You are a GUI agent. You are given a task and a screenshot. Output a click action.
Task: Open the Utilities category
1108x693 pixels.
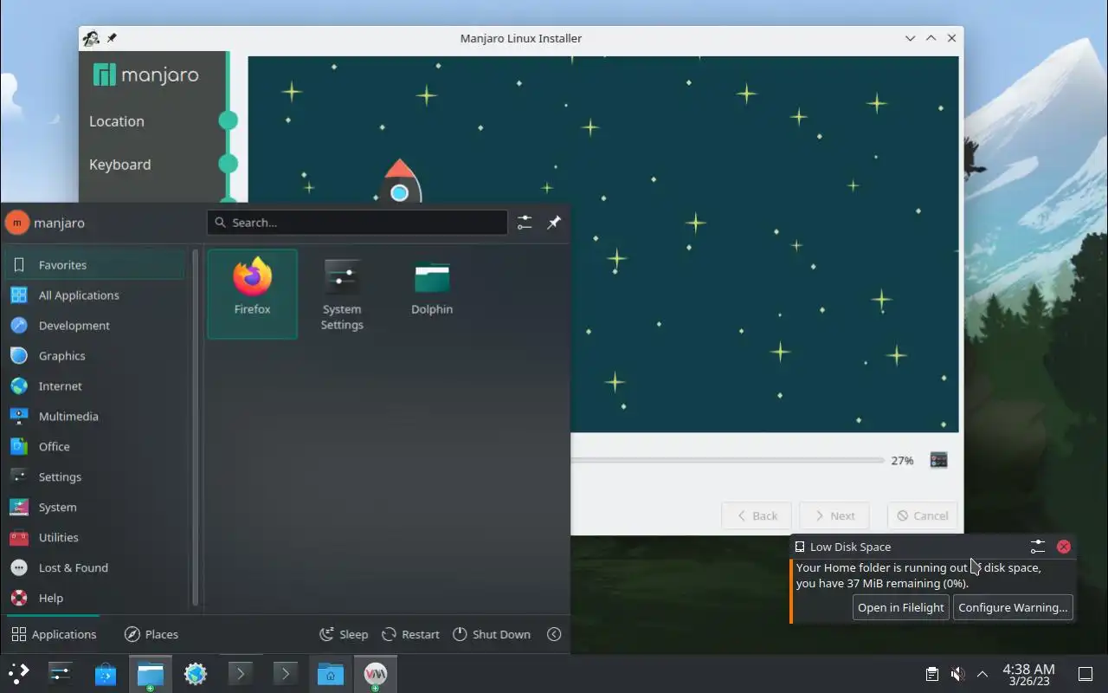(95, 538)
